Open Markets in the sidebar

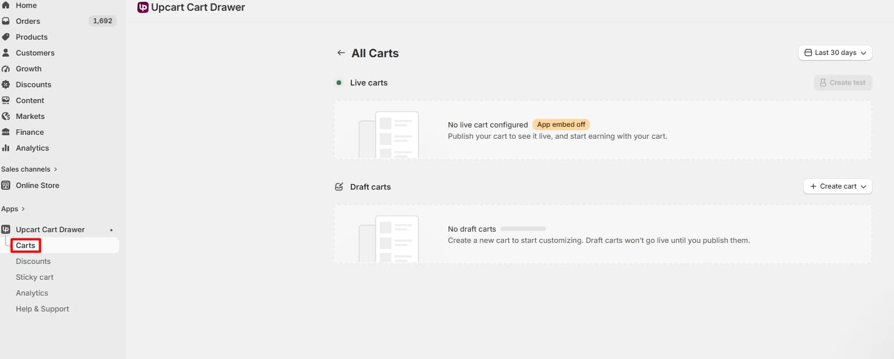(x=30, y=116)
